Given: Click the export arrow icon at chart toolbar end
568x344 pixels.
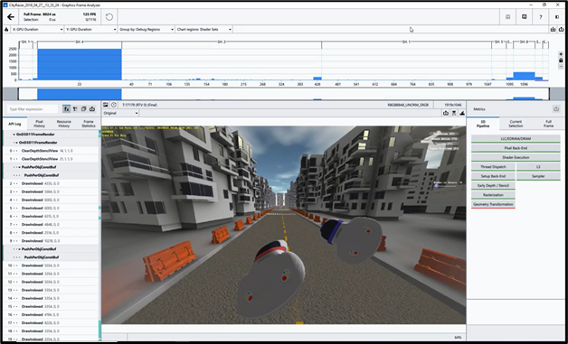Looking at the screenshot, I should [x=561, y=29].
